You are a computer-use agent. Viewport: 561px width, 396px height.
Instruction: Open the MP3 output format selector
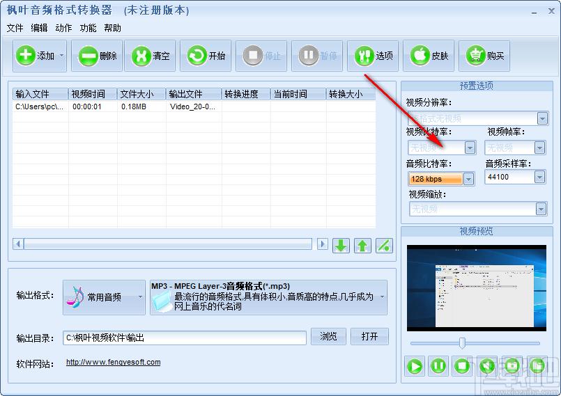coord(268,297)
